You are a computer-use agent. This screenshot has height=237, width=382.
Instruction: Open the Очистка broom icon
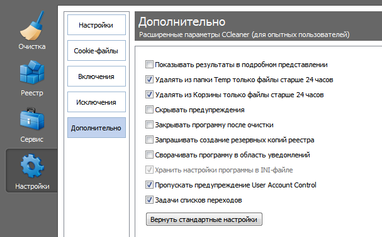tap(32, 25)
